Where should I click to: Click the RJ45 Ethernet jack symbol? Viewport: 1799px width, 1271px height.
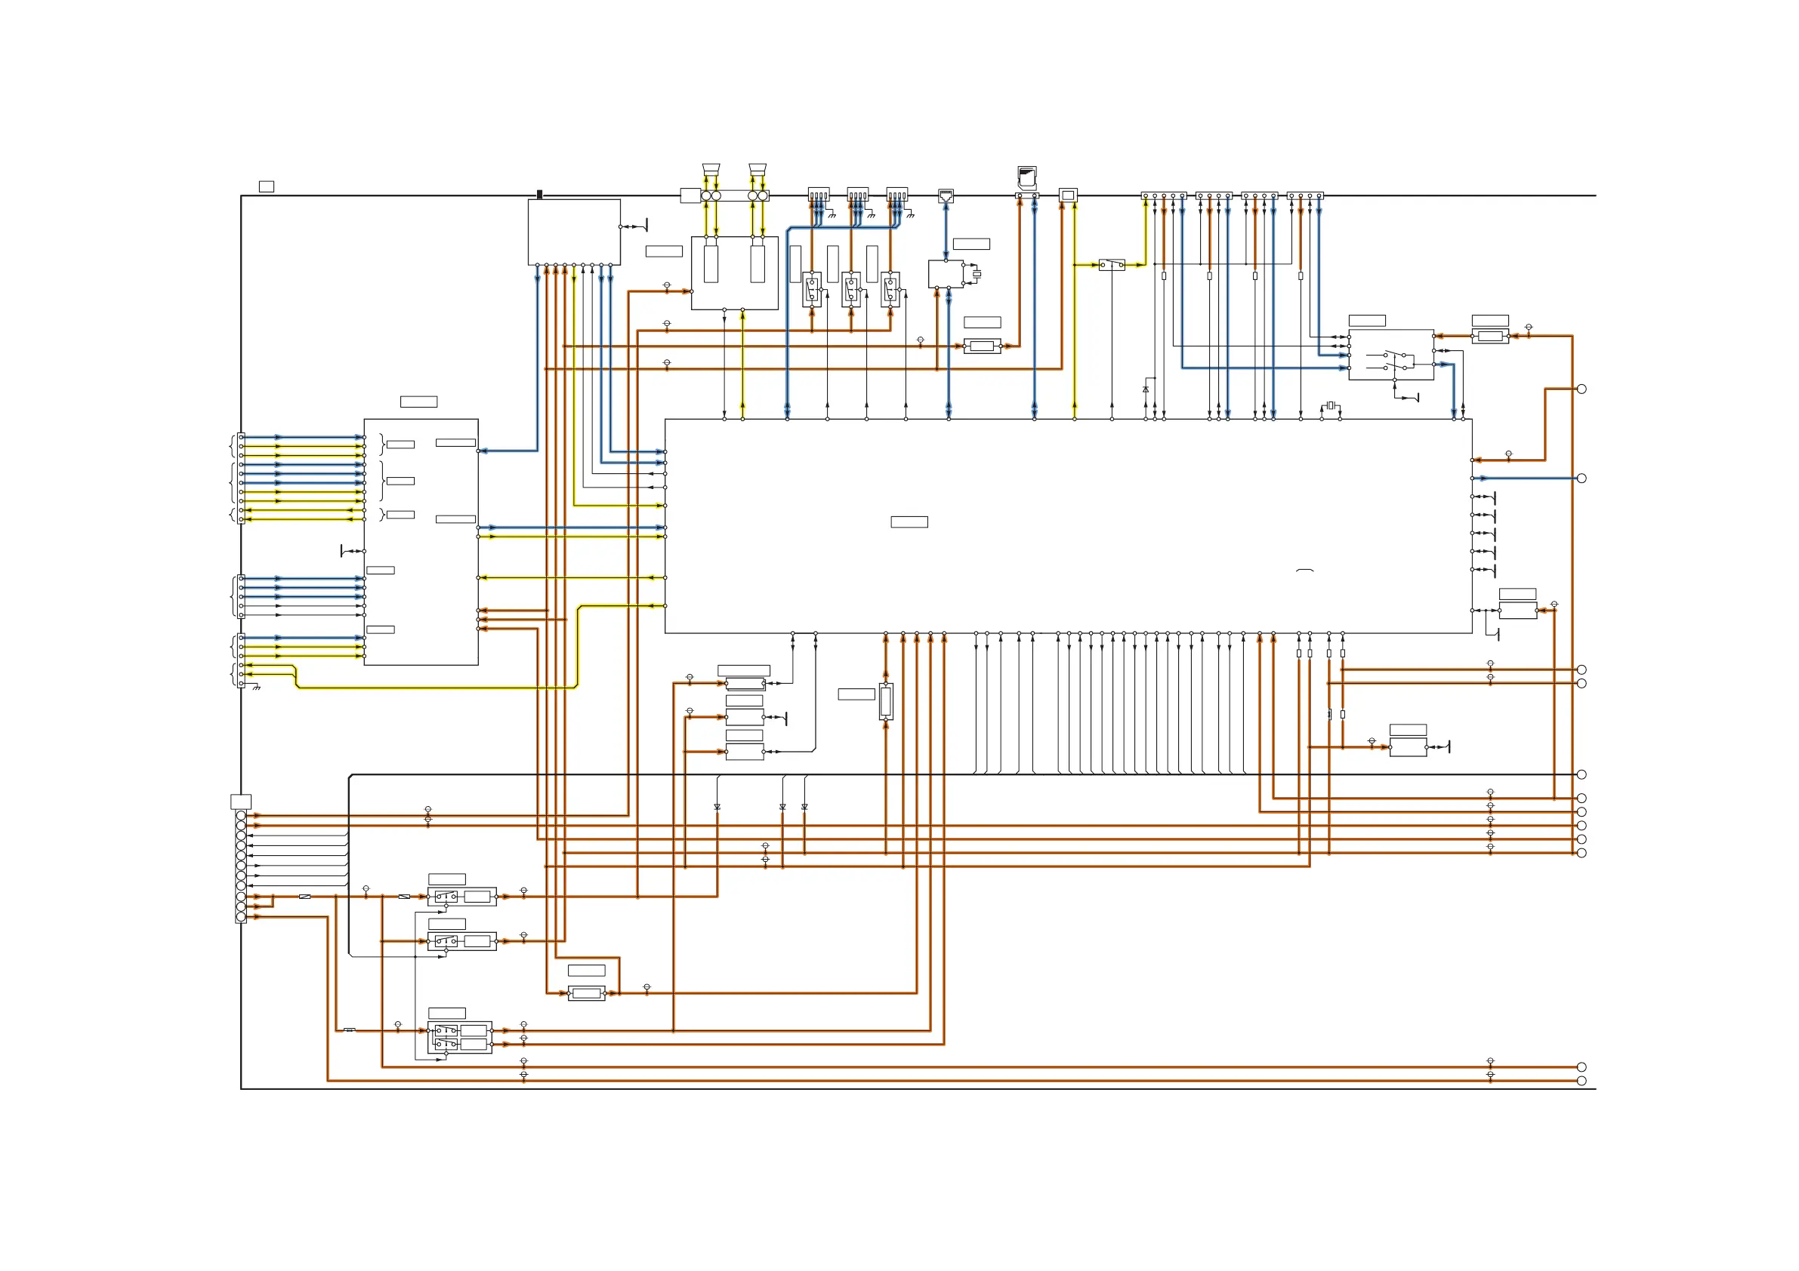click(946, 195)
